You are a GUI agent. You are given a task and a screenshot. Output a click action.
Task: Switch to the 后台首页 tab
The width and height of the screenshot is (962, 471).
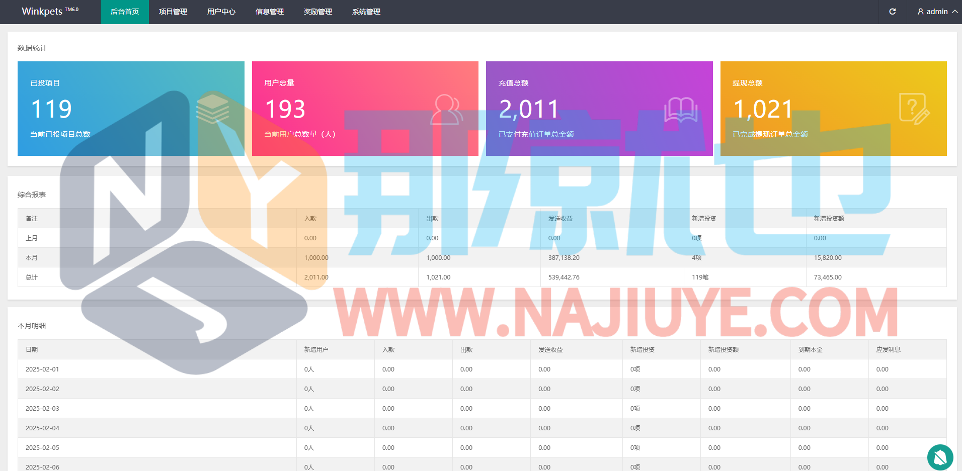(125, 12)
